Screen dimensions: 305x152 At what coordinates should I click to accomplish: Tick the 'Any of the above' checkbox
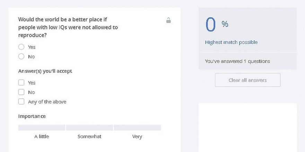click(x=21, y=102)
